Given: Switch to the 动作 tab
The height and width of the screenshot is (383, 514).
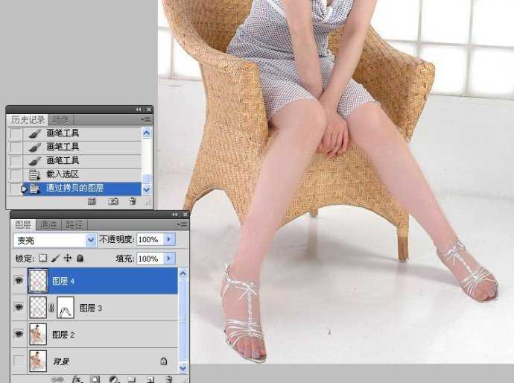Looking at the screenshot, I should tap(60, 120).
